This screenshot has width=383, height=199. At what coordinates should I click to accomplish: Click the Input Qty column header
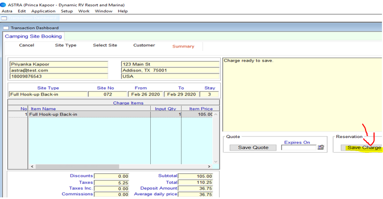[x=166, y=108]
